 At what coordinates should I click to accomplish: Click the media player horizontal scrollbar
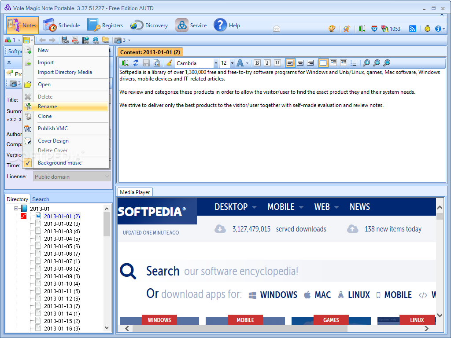tap(240, 328)
